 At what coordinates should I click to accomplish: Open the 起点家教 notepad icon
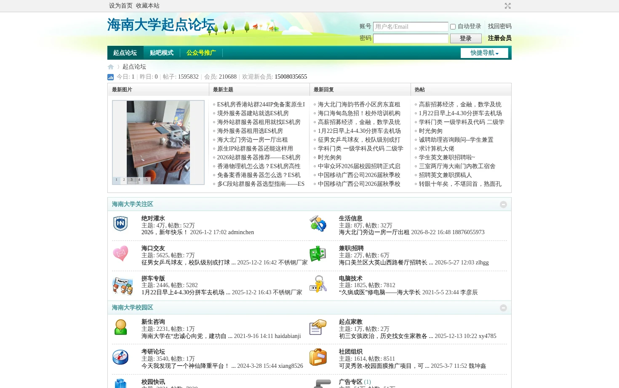[x=318, y=327]
